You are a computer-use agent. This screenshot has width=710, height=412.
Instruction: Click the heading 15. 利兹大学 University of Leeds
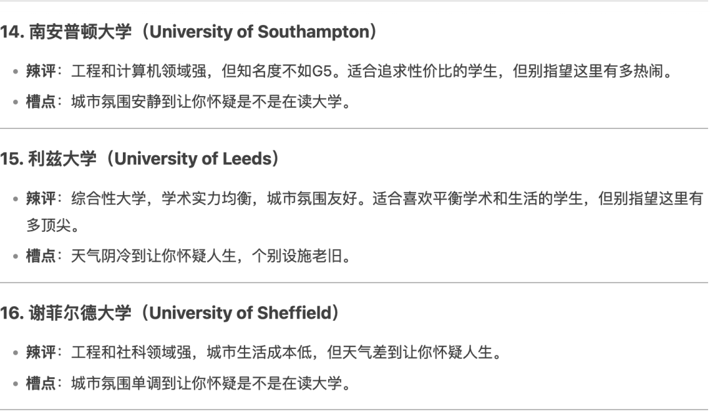139,159
